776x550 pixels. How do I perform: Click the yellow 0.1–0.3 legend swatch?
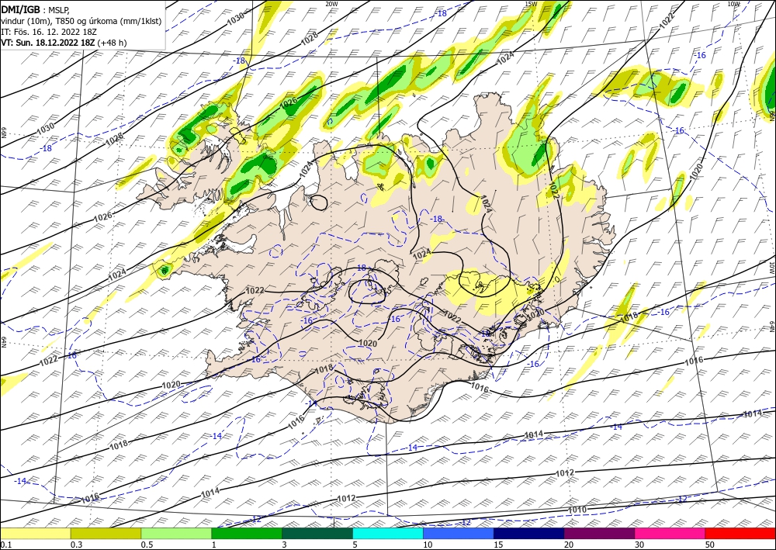35,533
